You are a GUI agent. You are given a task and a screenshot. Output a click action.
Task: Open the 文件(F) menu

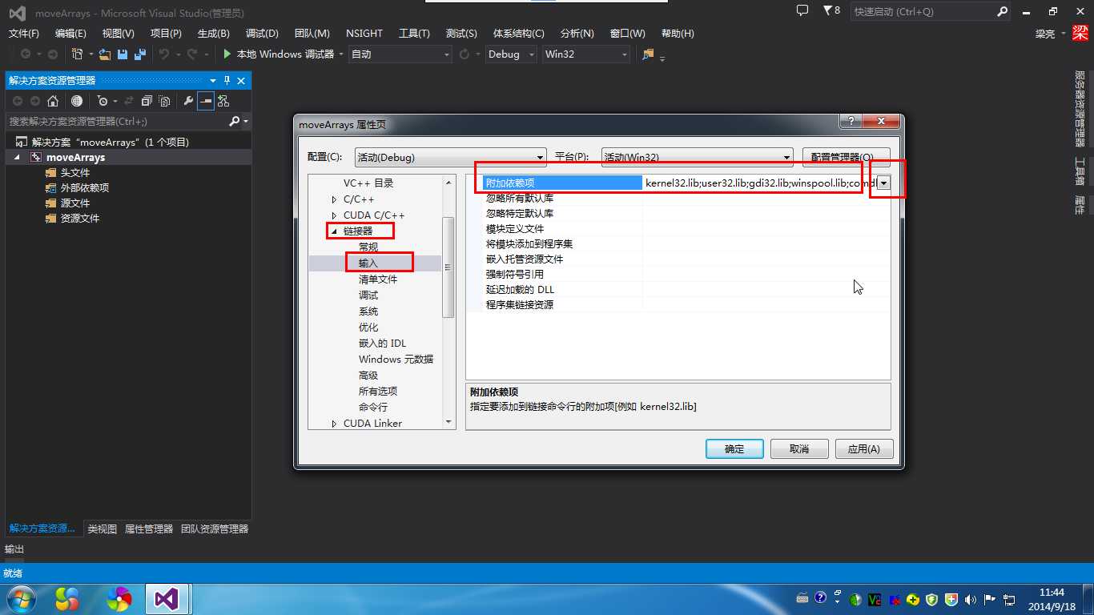click(24, 34)
